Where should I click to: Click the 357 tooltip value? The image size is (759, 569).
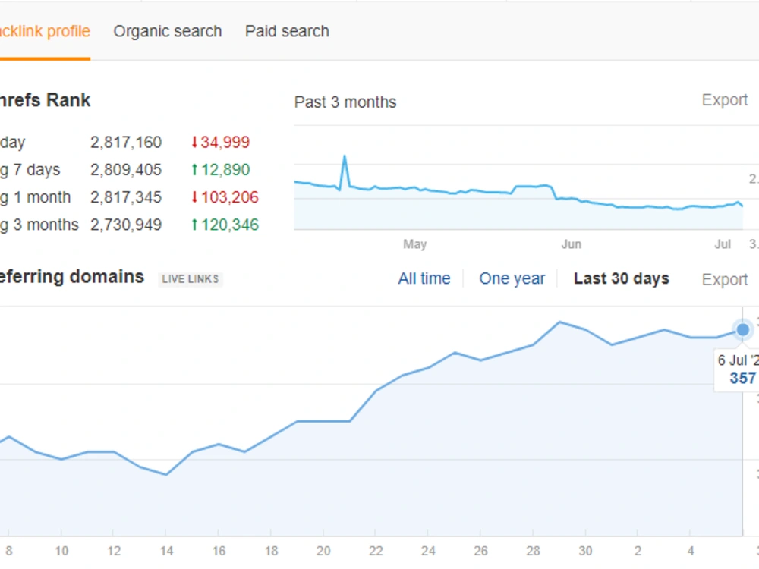tap(742, 378)
